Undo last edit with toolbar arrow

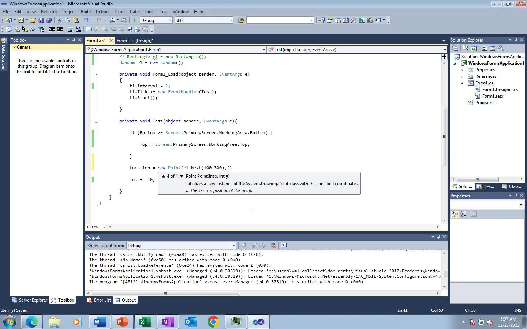pyautogui.click(x=86, y=20)
